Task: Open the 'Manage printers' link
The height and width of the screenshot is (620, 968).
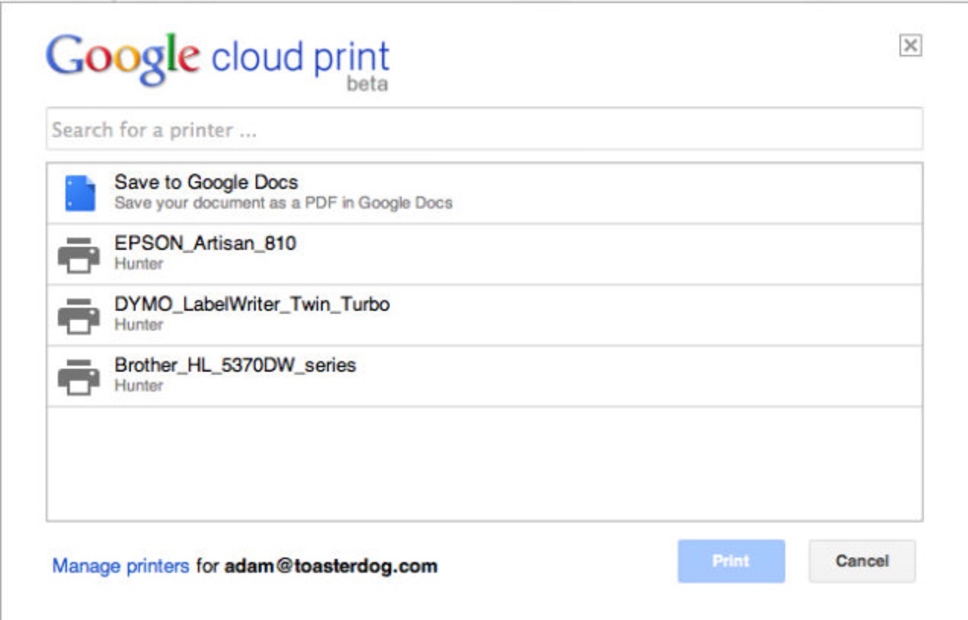Action: [x=120, y=566]
